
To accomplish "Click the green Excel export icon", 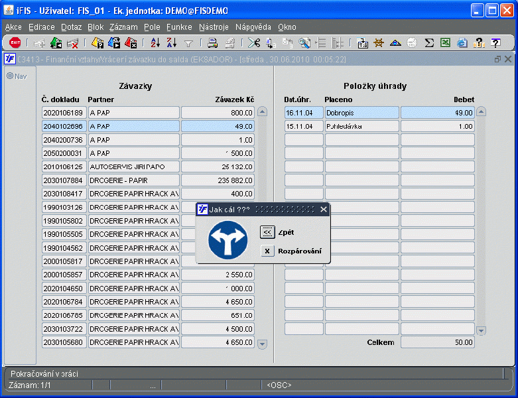I will point(445,42).
